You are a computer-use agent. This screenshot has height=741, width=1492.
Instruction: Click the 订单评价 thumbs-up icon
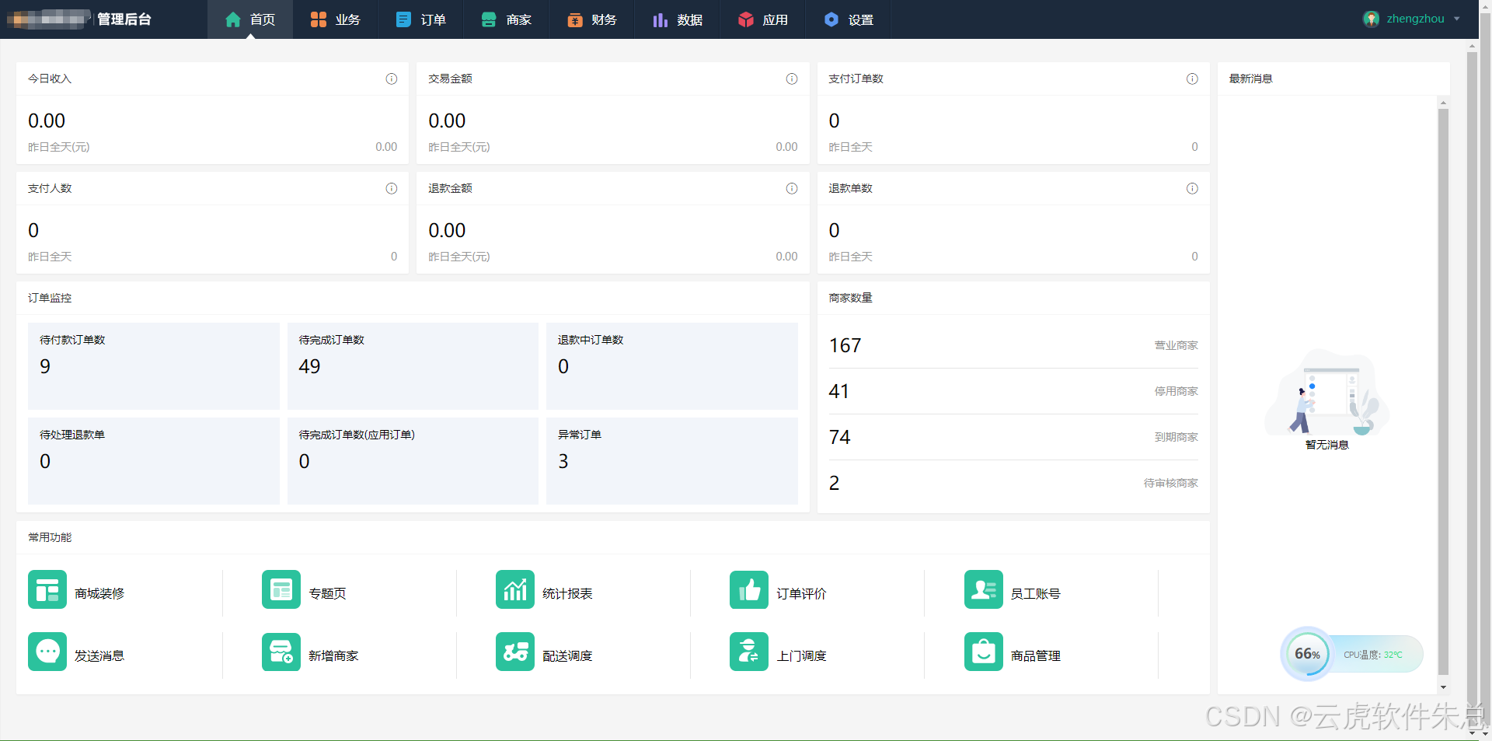749,589
